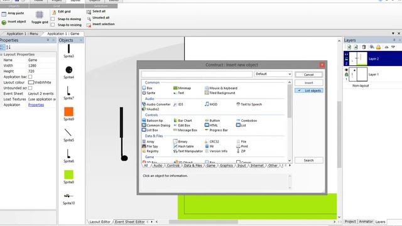The width and height of the screenshot is (402, 226).
Task: Select the Registry object
Action: coord(151,151)
